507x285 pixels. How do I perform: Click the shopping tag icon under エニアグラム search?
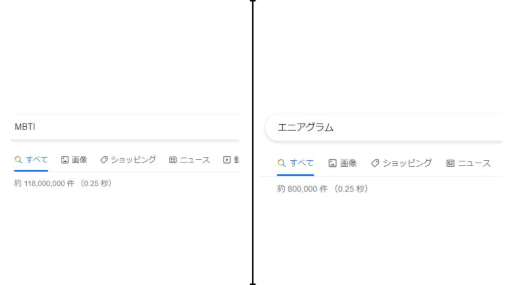click(375, 163)
